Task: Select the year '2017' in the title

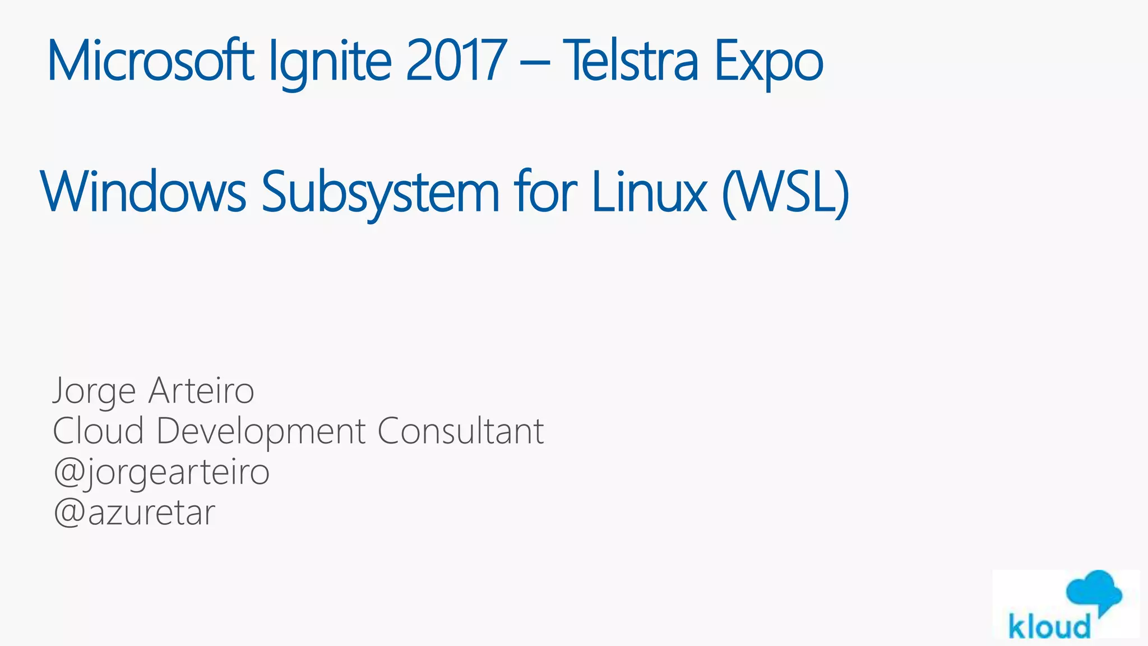Action: pyautogui.click(x=456, y=59)
